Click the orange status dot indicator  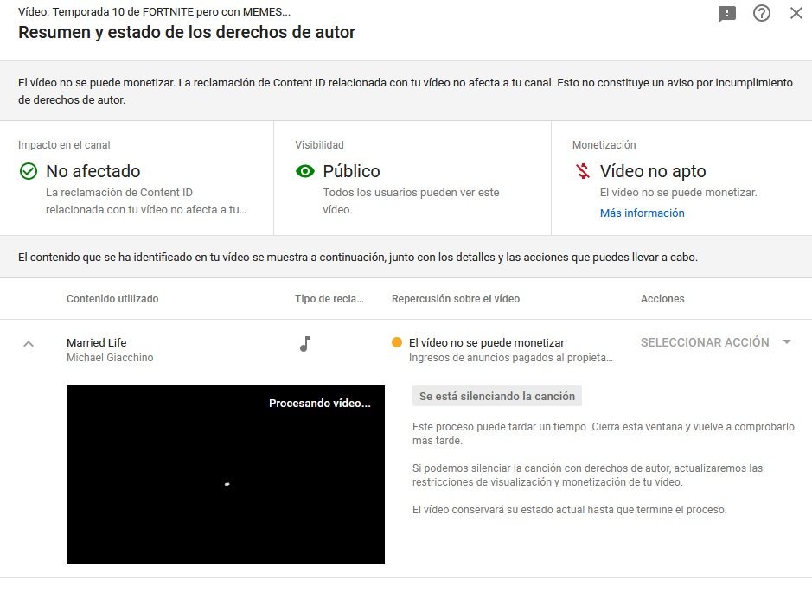click(x=397, y=342)
